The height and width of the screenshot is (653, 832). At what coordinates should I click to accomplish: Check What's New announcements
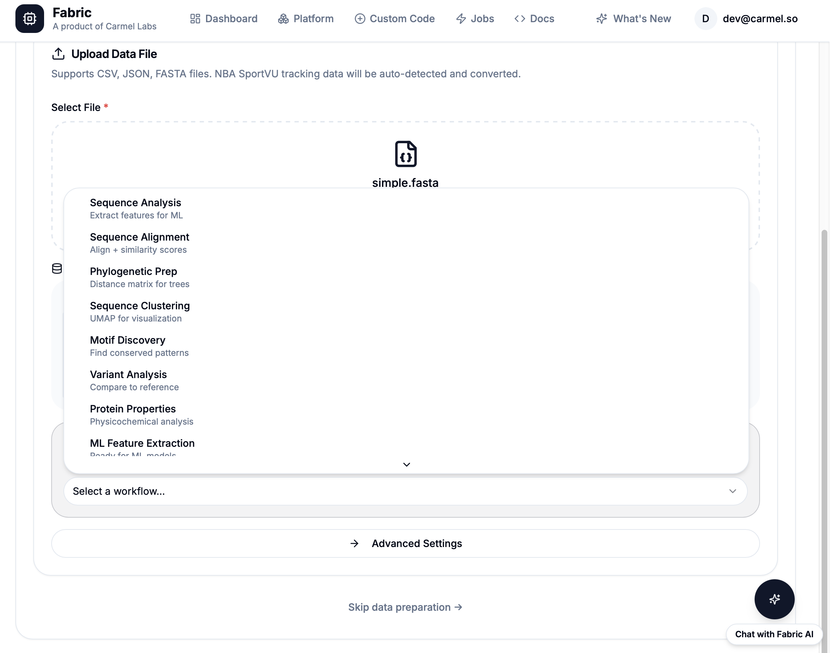pyautogui.click(x=635, y=18)
